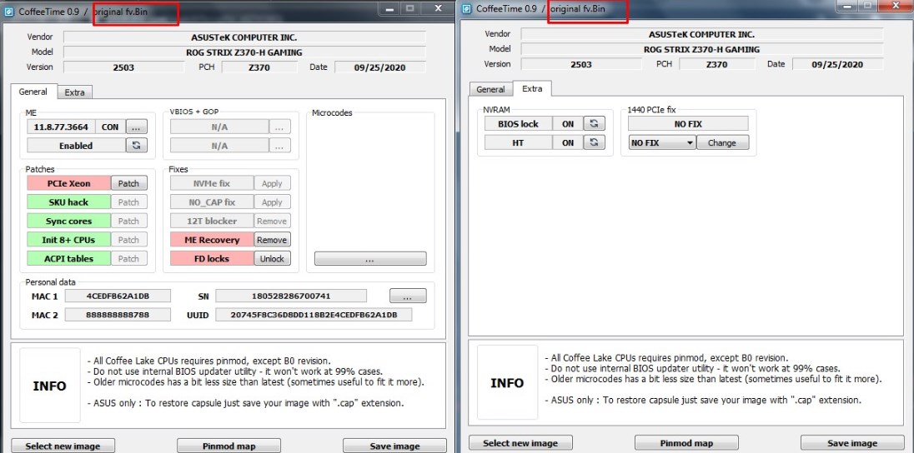Viewport: 914px width, 453px height.
Task: Click the UUID value field
Action: click(313, 315)
